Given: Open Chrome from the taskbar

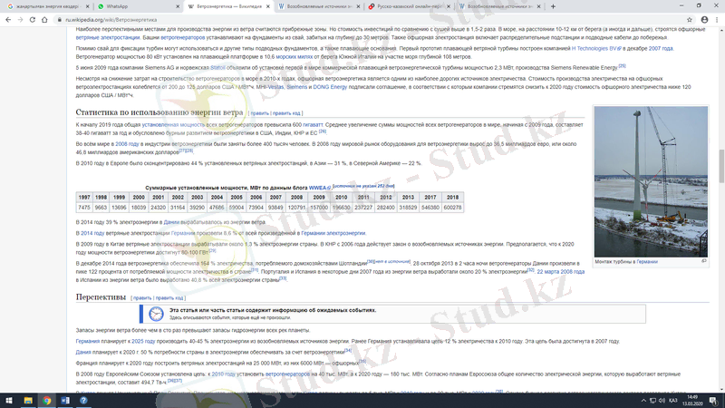Looking at the screenshot, I should coord(47,401).
